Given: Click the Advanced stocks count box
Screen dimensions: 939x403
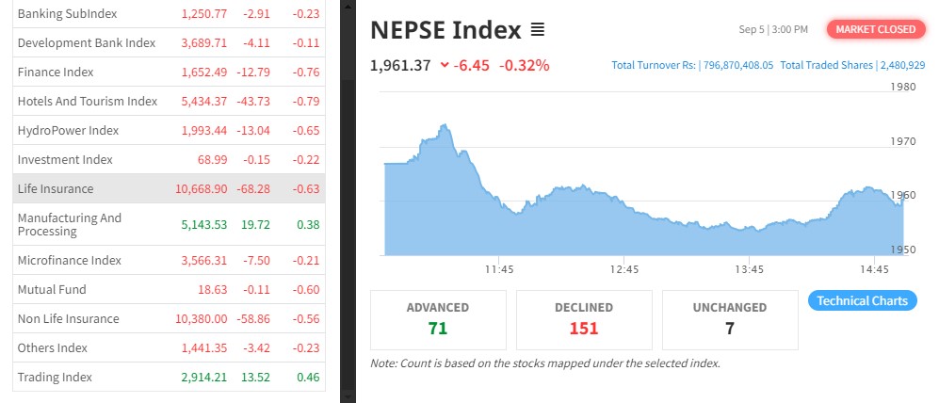Looking at the screenshot, I should [x=438, y=319].
